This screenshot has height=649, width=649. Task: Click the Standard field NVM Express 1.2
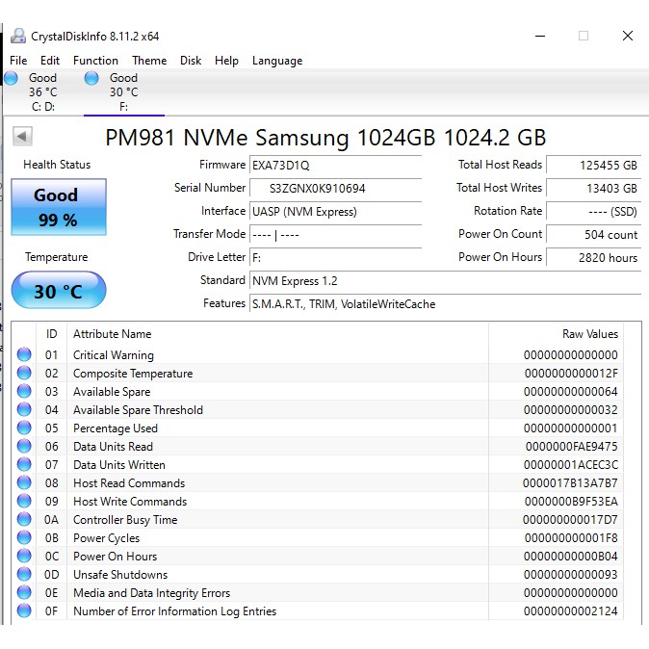click(445, 281)
